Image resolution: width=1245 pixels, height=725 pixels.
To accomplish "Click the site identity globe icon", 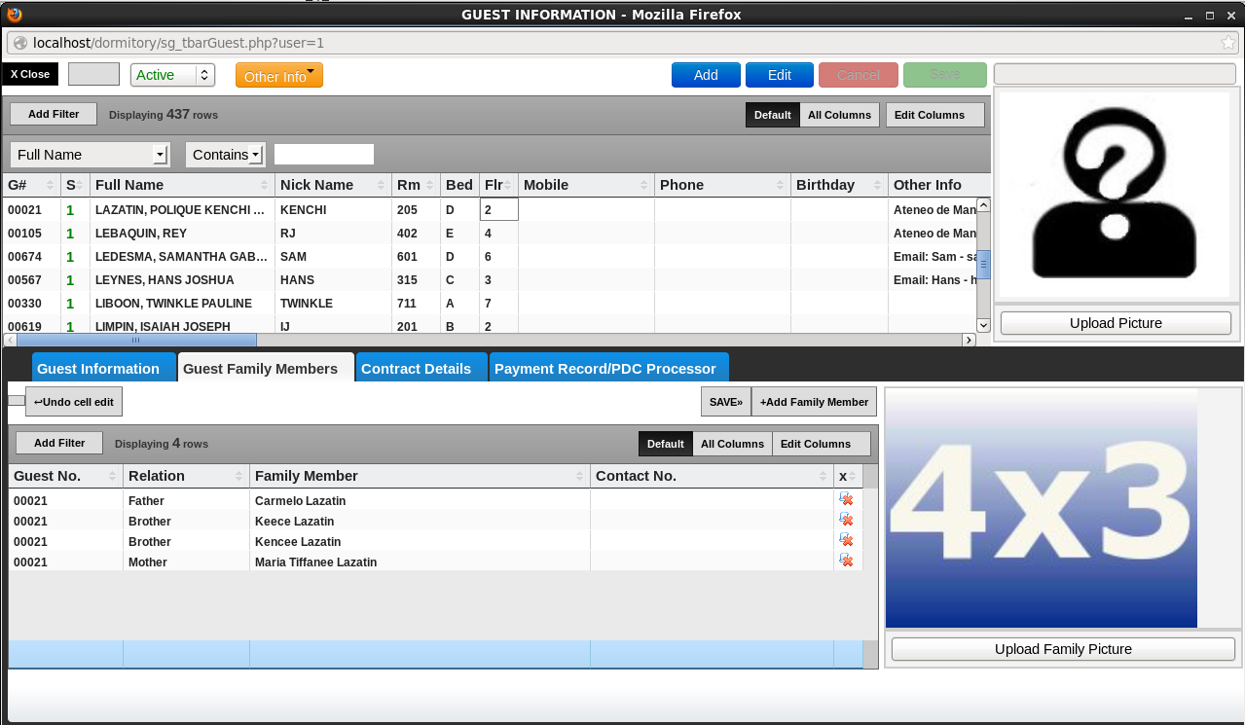I will tap(20, 43).
